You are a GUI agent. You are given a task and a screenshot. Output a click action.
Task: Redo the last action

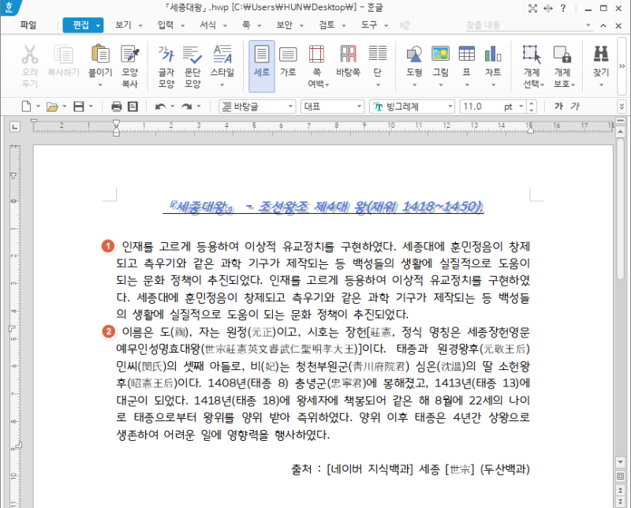tap(186, 106)
